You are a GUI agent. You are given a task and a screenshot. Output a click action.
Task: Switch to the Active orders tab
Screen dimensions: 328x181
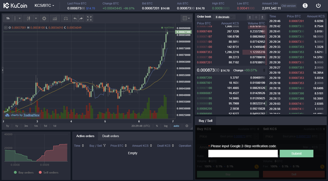tap(85, 136)
